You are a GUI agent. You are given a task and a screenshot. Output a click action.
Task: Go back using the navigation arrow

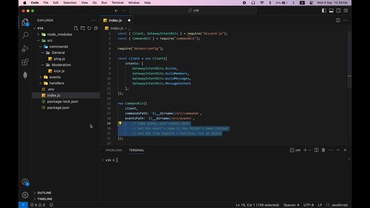(116, 10)
